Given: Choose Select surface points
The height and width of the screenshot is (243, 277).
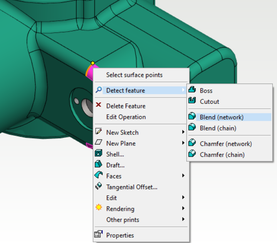Looking at the screenshot, I should pyautogui.click(x=134, y=75).
